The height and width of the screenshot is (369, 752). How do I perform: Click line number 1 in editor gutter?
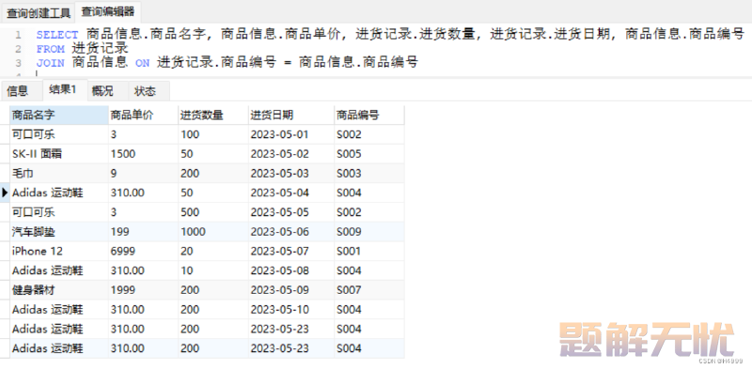click(x=18, y=35)
